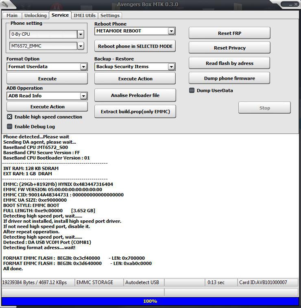Click Read flash by adress button
301x308 pixels.
[x=229, y=63]
